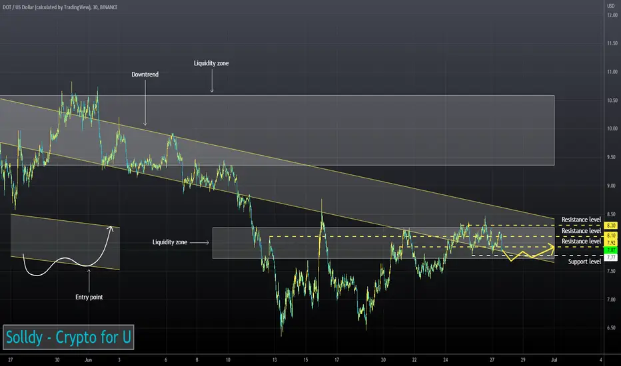Click the 24 date label on time axis
This screenshot has width=621, height=366.
tap(446, 359)
